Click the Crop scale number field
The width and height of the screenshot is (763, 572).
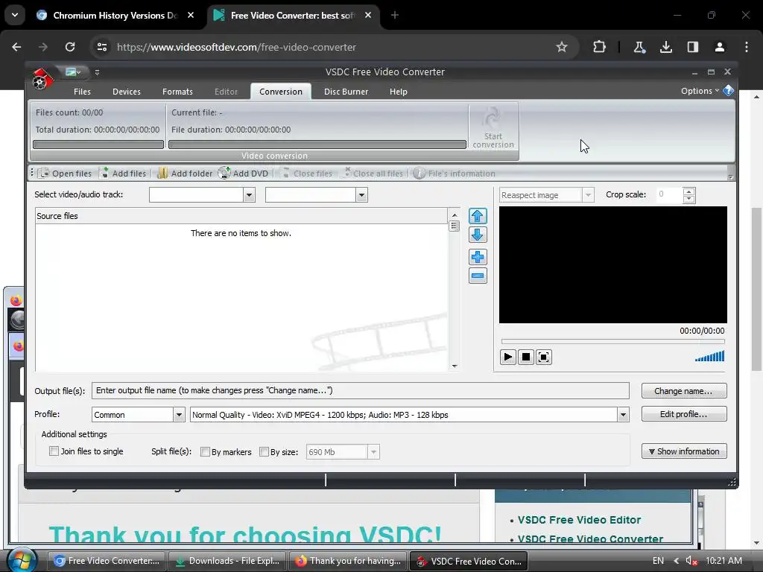(670, 194)
